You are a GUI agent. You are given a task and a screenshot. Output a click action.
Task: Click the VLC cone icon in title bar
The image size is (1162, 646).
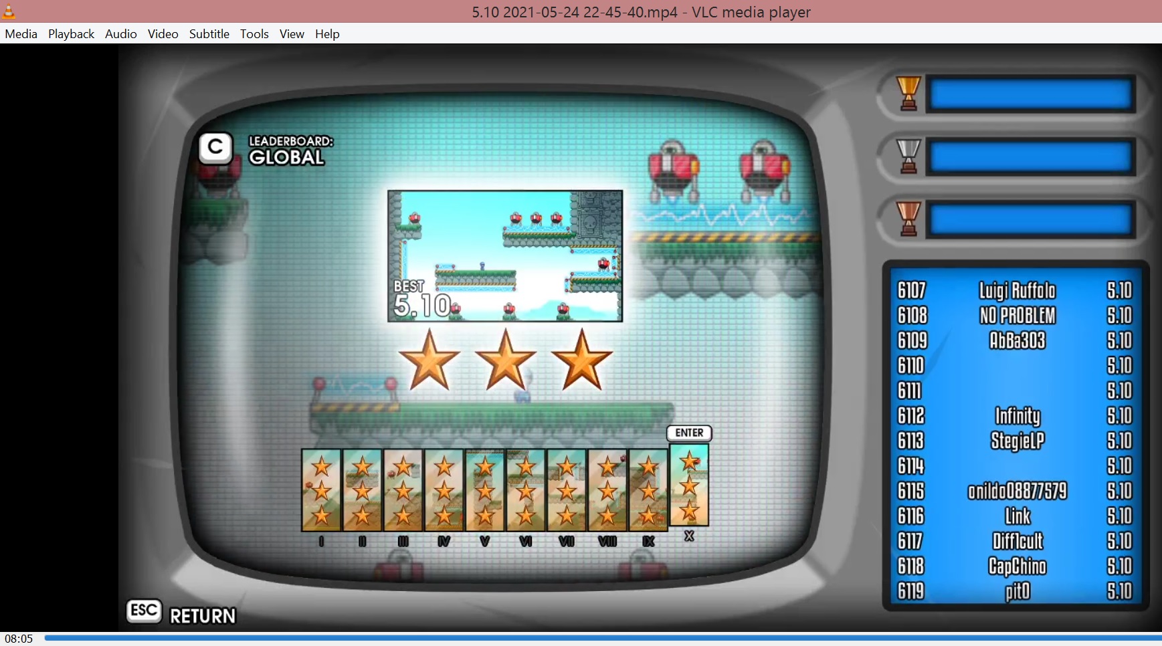(x=9, y=11)
